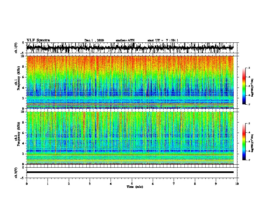Select the date text "Dec. 1 , 2020"

pyautogui.click(x=94, y=40)
